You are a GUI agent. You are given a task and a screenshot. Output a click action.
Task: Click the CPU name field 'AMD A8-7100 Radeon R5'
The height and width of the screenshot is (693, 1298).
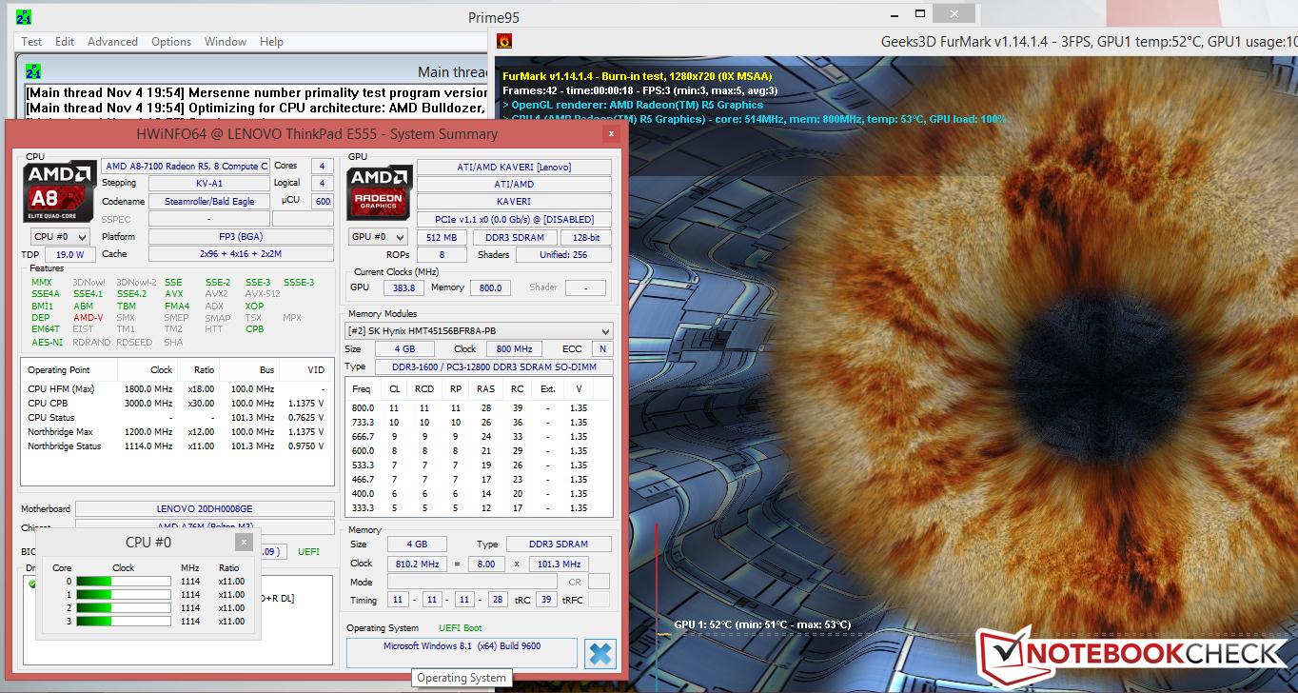click(x=186, y=166)
